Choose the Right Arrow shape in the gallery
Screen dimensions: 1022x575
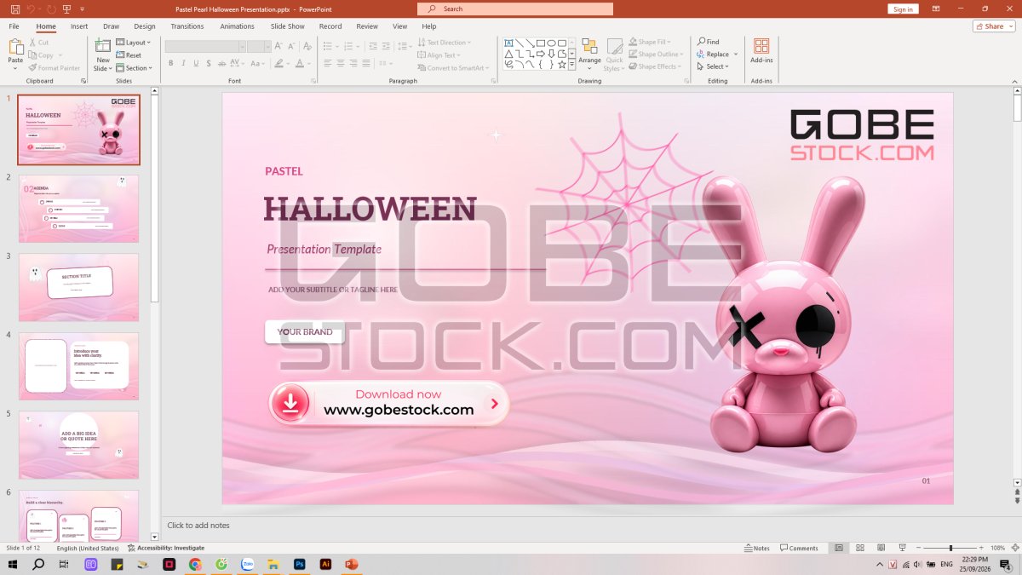tap(541, 54)
